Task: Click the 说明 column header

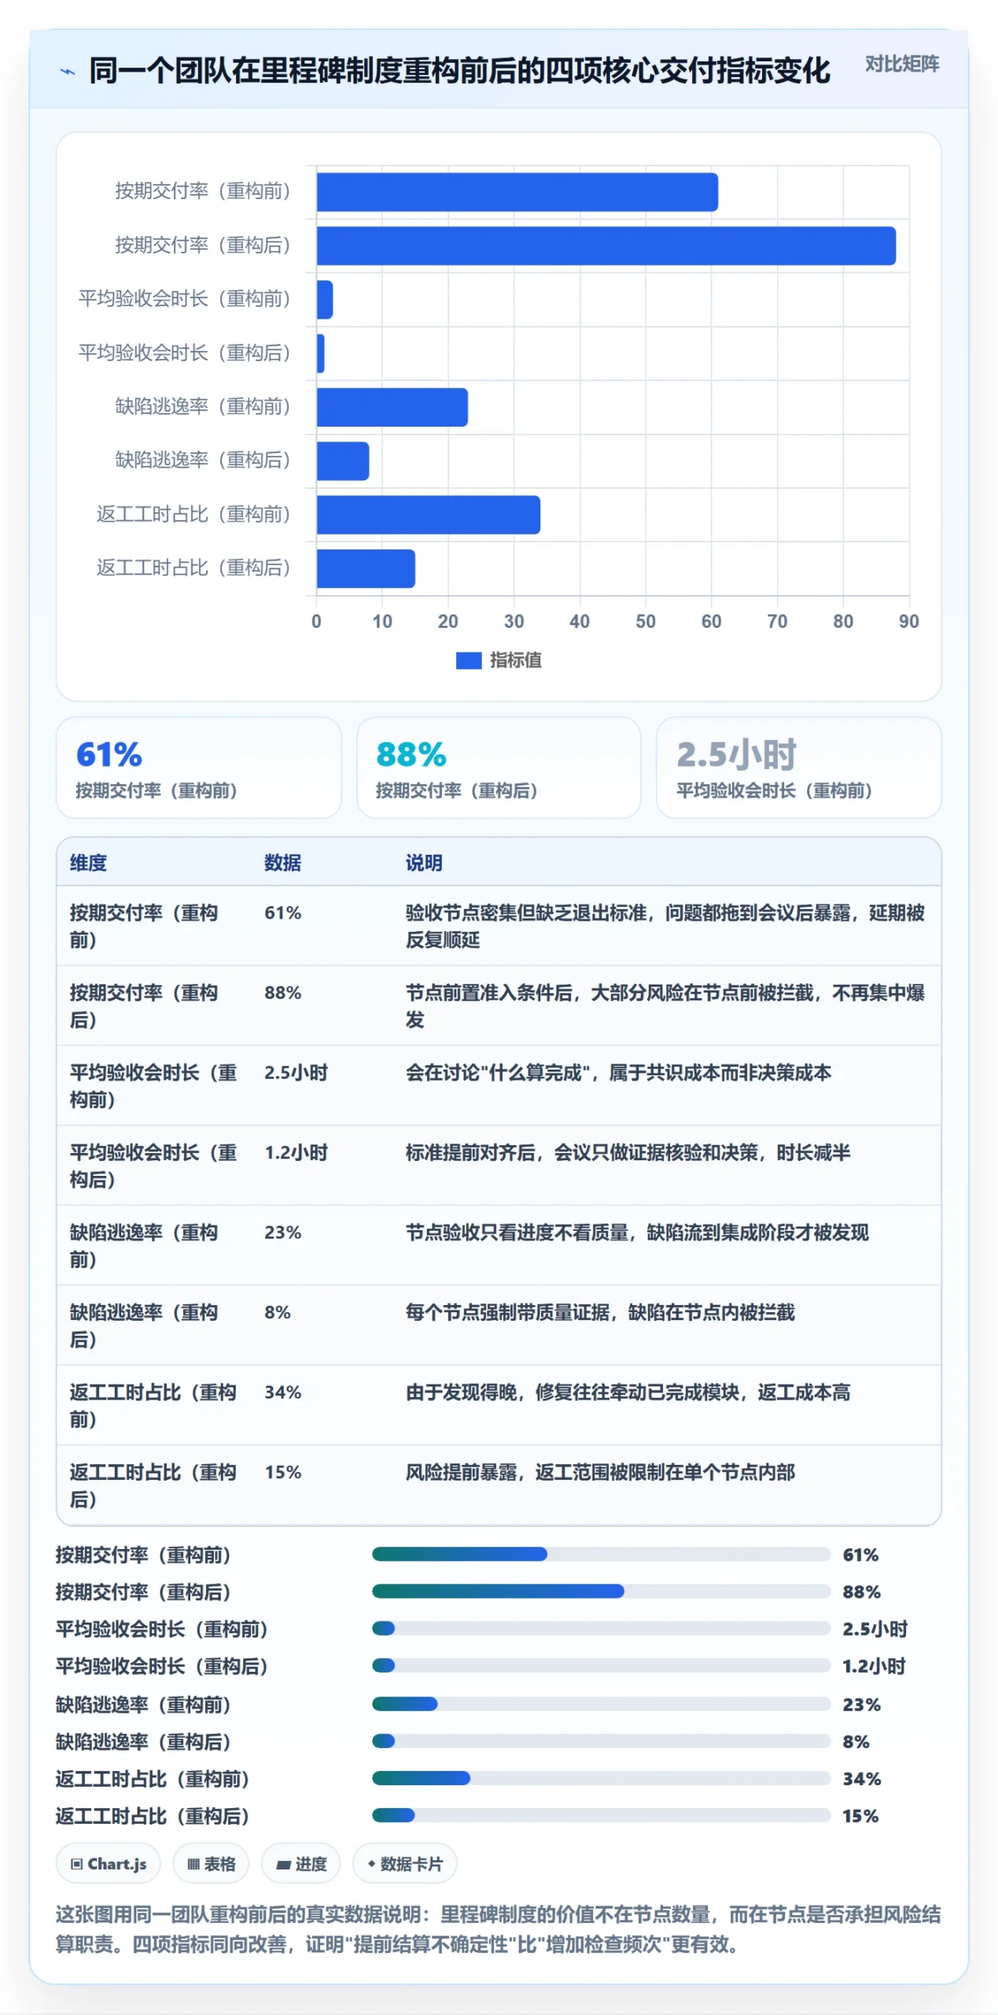Action: click(x=424, y=863)
